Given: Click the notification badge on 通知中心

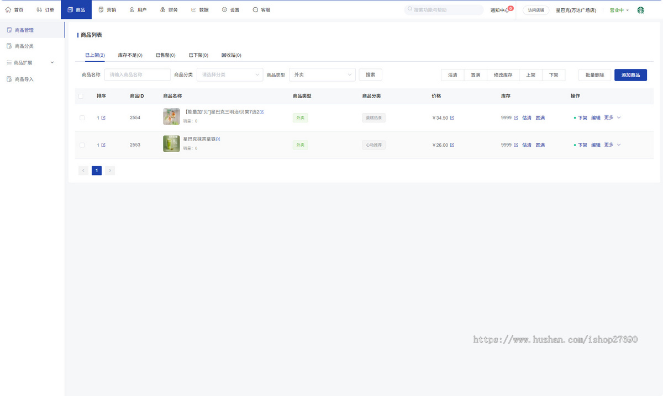Looking at the screenshot, I should point(511,8).
